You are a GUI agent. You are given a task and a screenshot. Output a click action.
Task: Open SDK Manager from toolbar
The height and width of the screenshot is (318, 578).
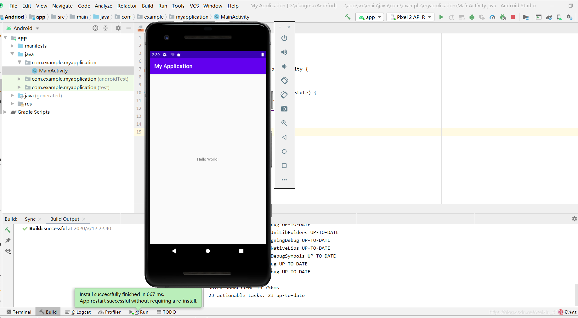tap(569, 17)
